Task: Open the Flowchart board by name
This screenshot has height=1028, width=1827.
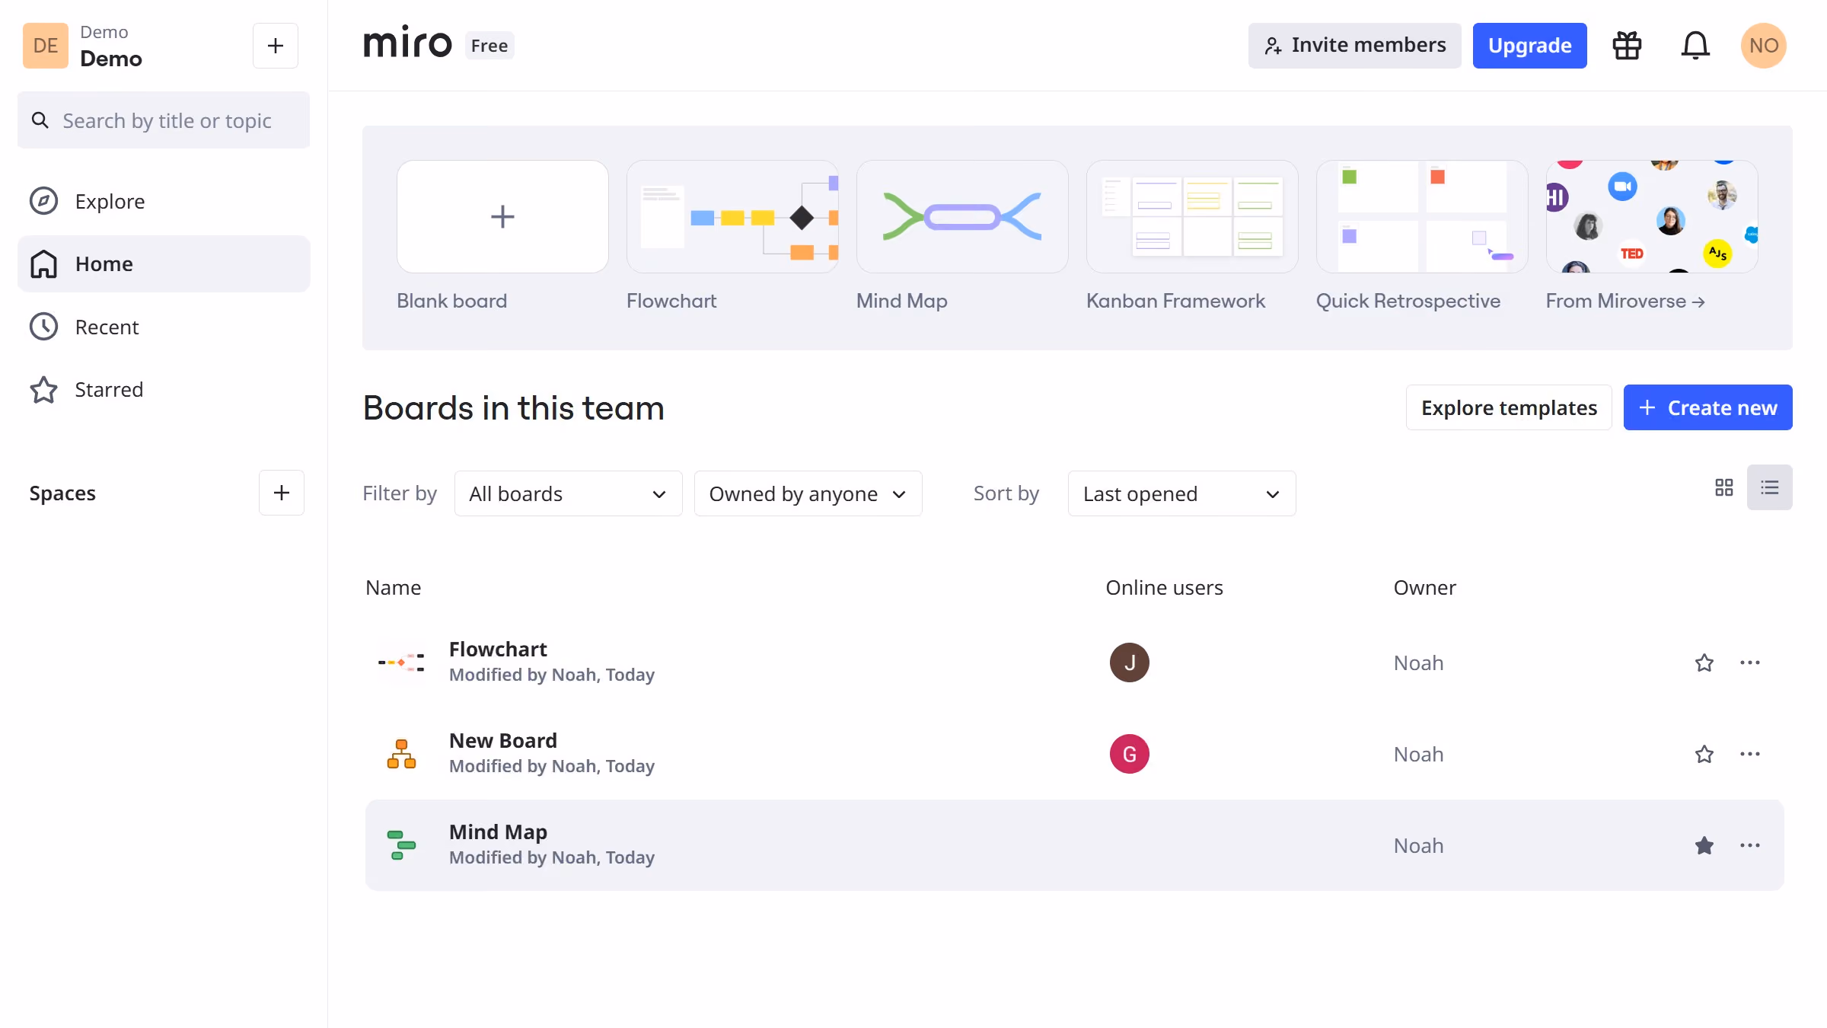Action: pos(498,649)
